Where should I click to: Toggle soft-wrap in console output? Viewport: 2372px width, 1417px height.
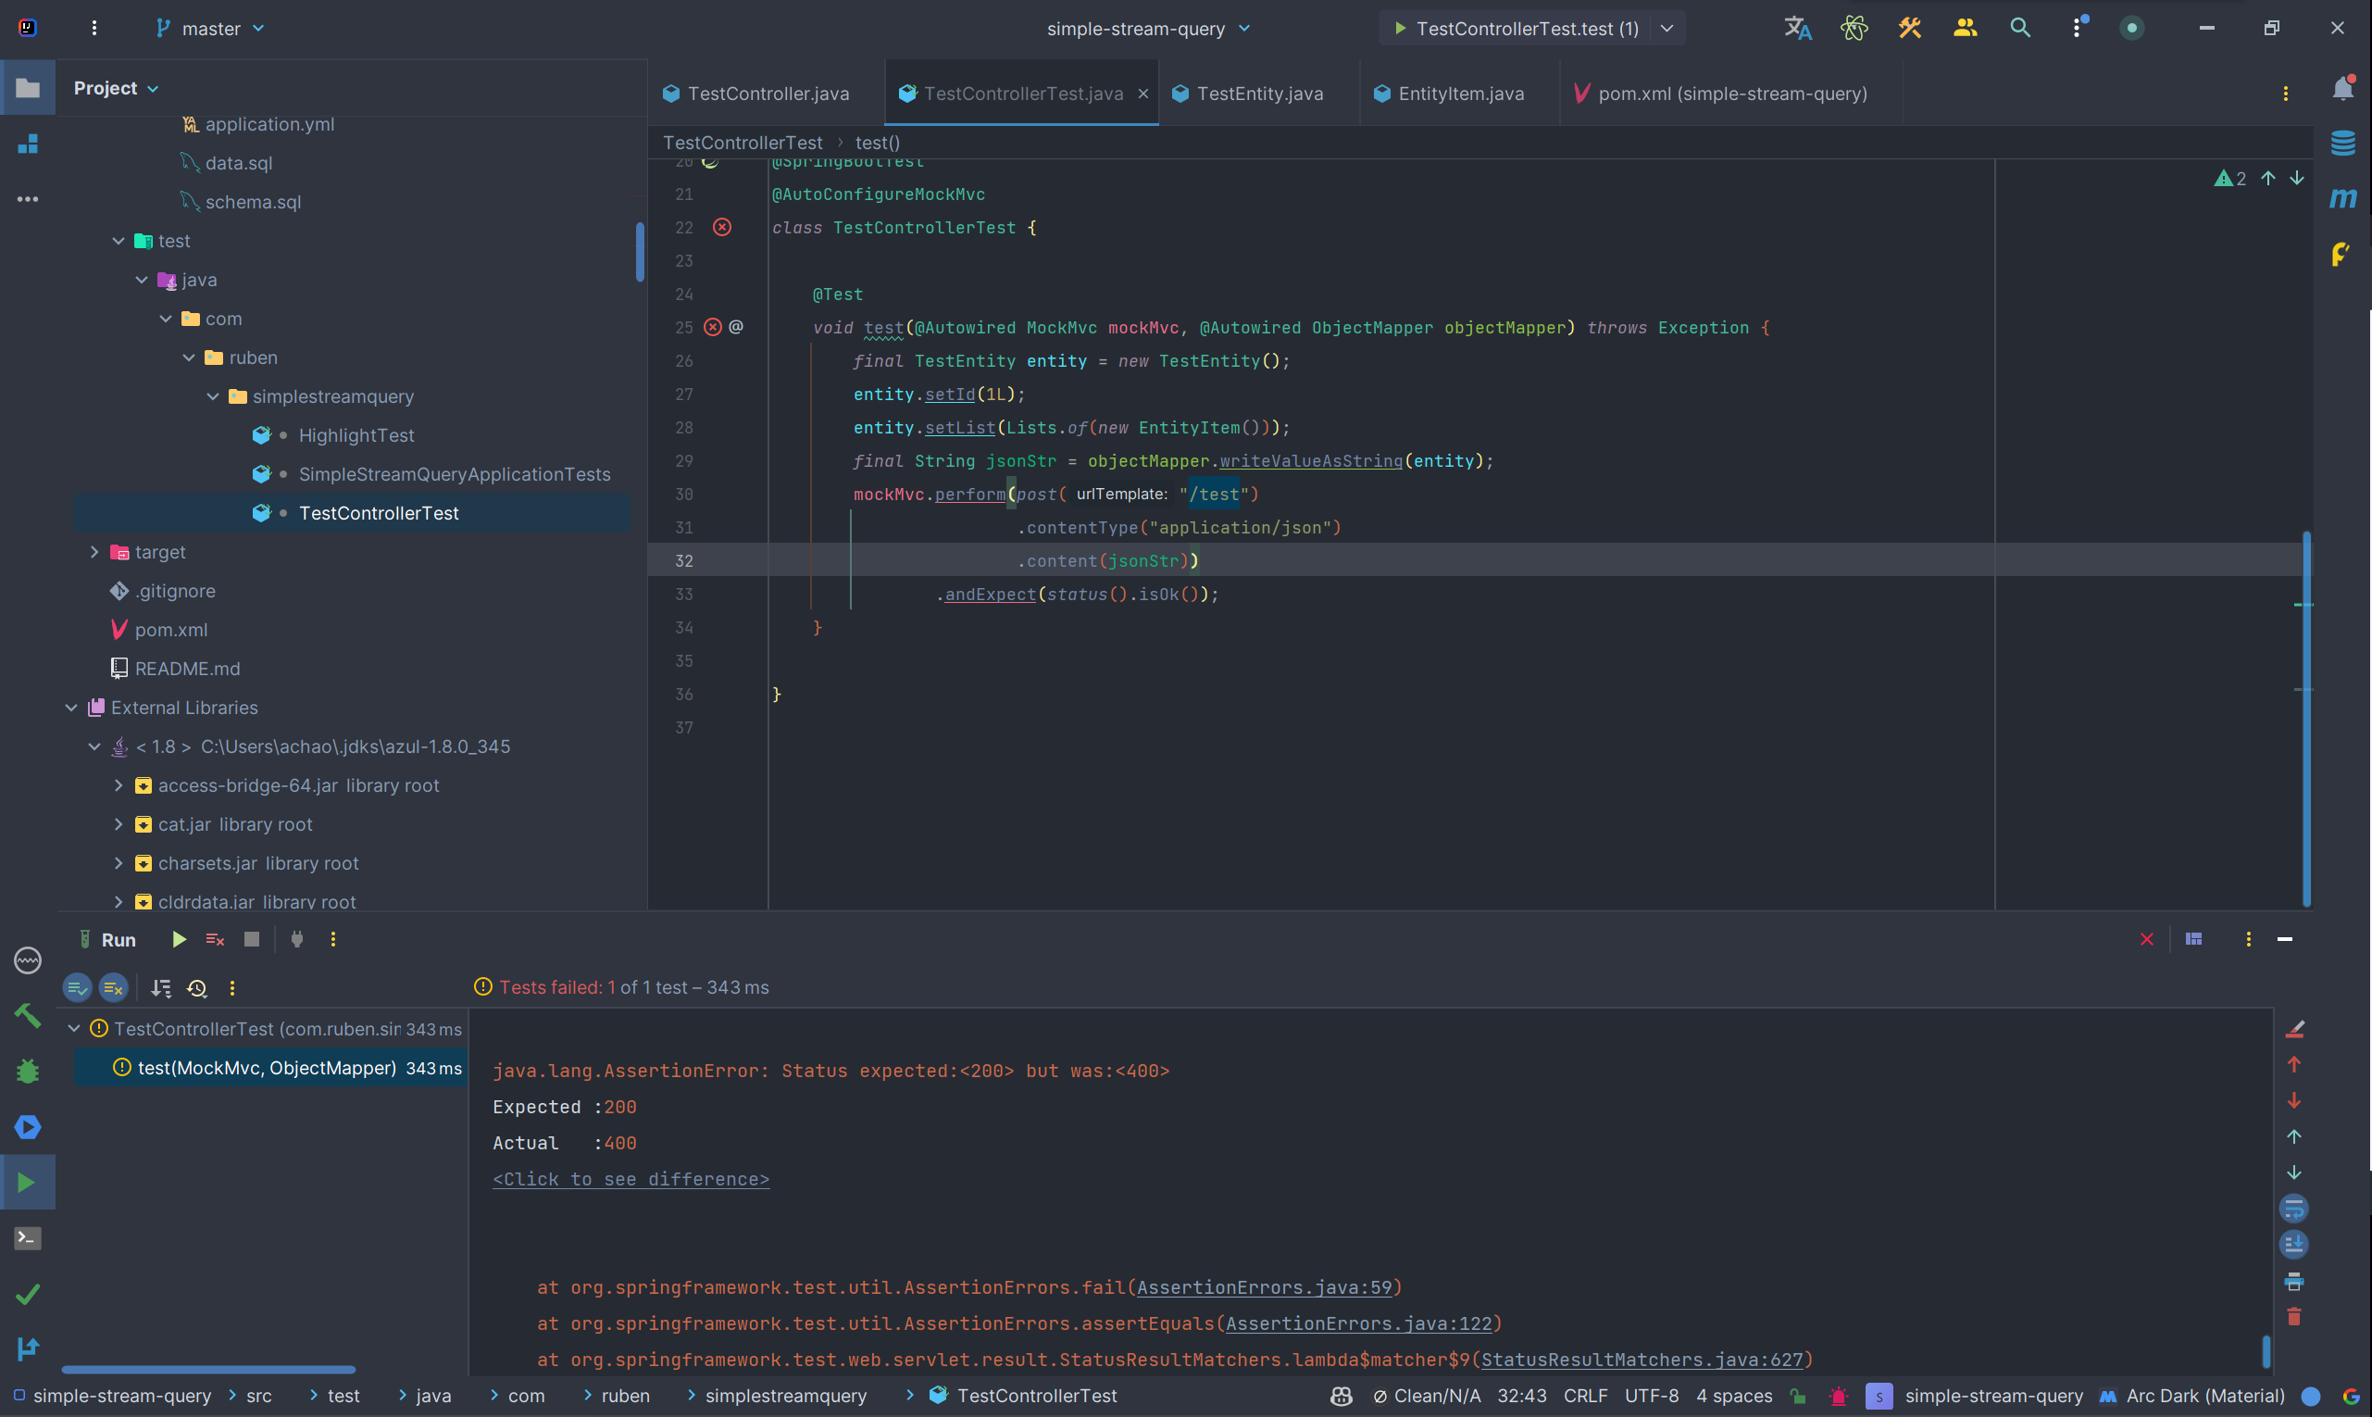[x=2293, y=1209]
